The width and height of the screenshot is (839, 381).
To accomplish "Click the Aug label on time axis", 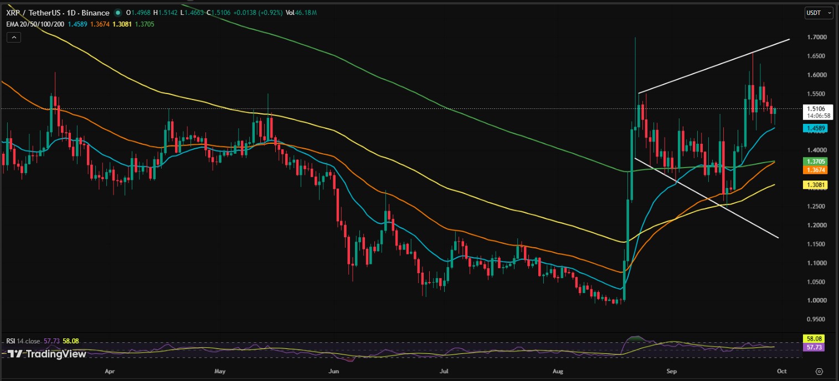I will click(558, 371).
